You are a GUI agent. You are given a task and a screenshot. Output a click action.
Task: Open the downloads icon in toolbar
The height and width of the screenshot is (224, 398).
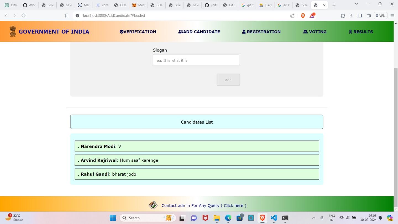pyautogui.click(x=351, y=15)
